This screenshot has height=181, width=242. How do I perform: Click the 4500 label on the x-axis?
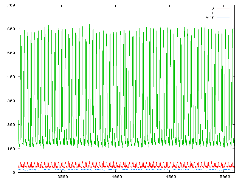point(171,176)
